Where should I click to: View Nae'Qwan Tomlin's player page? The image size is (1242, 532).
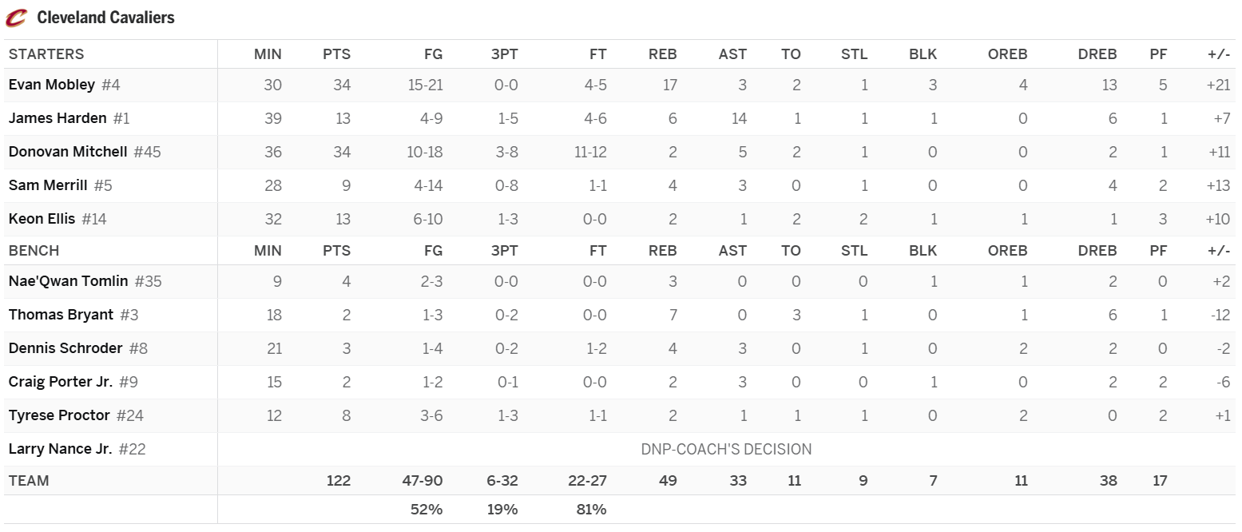point(68,281)
